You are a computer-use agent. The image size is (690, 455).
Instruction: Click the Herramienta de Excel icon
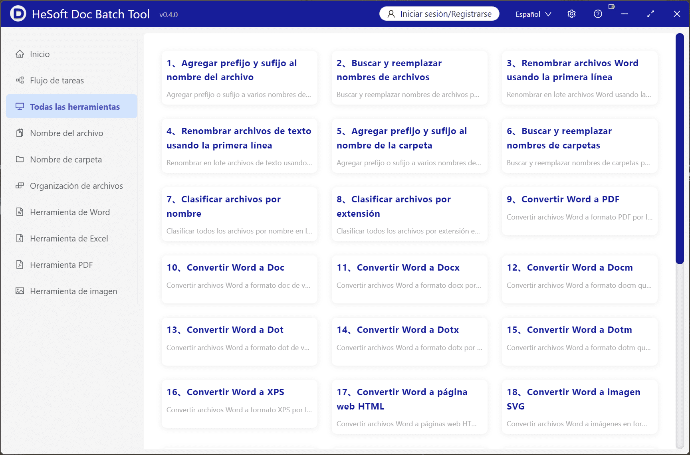(x=20, y=238)
